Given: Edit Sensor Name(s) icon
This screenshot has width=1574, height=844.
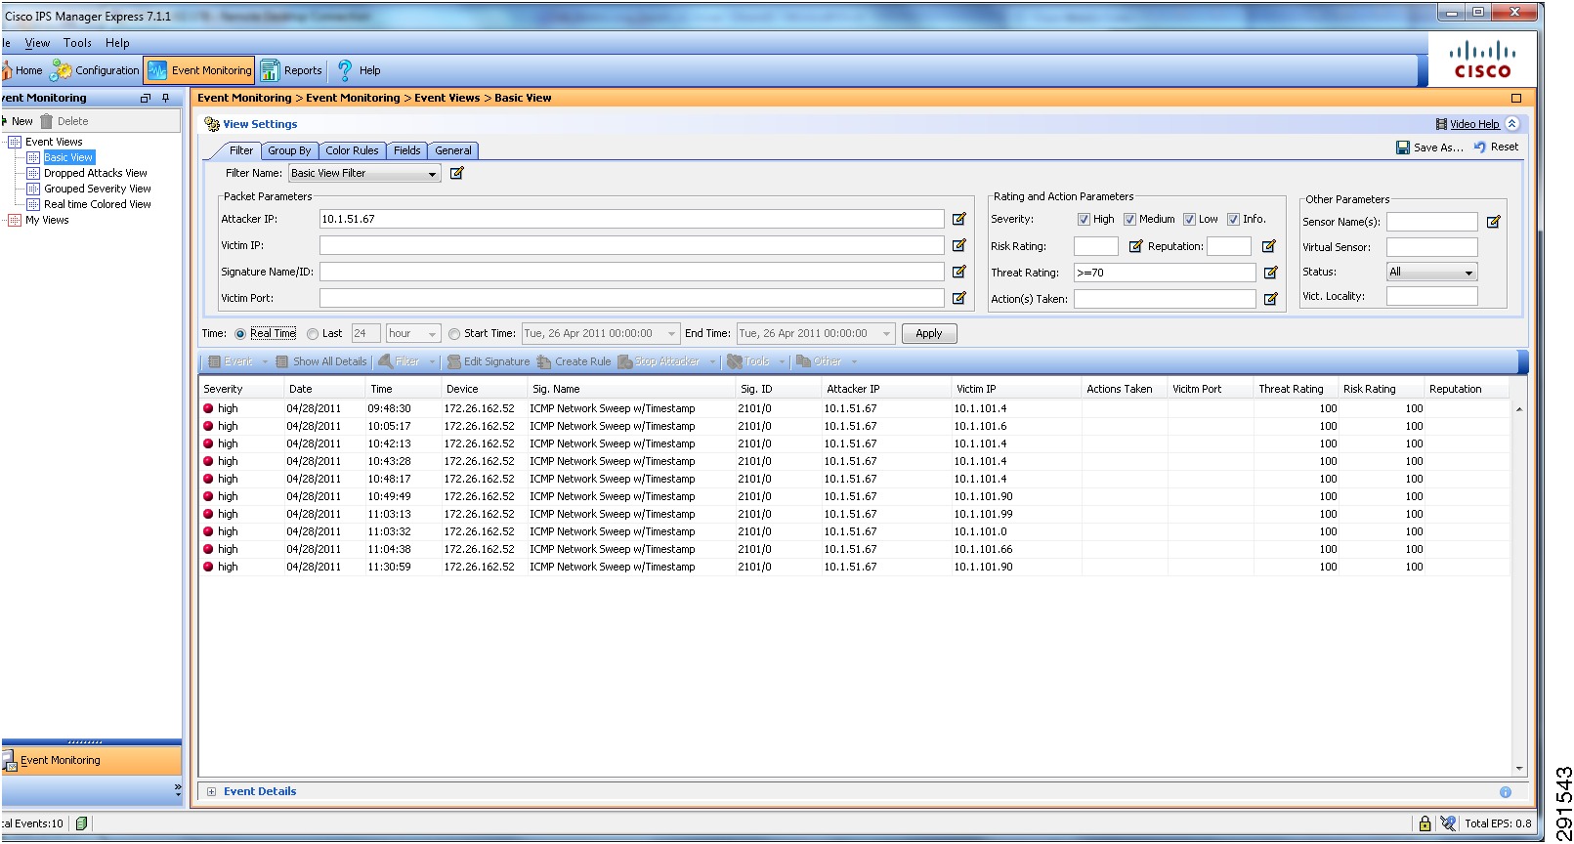Looking at the screenshot, I should [x=1493, y=222].
